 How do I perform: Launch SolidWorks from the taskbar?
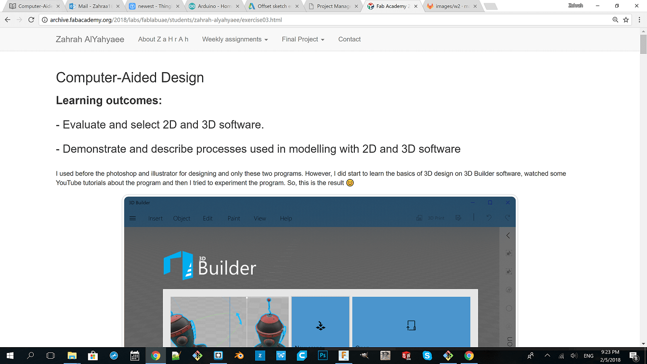406,356
